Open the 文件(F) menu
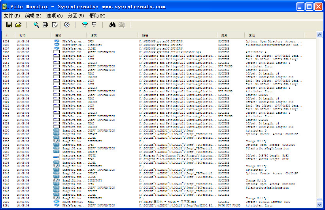This screenshot has height=210, width=325. click(x=12, y=16)
